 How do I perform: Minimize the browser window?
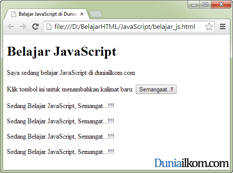(x=194, y=5)
